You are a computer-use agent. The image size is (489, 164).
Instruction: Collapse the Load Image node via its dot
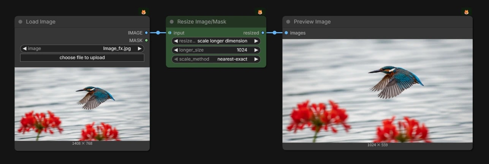[x=21, y=22]
